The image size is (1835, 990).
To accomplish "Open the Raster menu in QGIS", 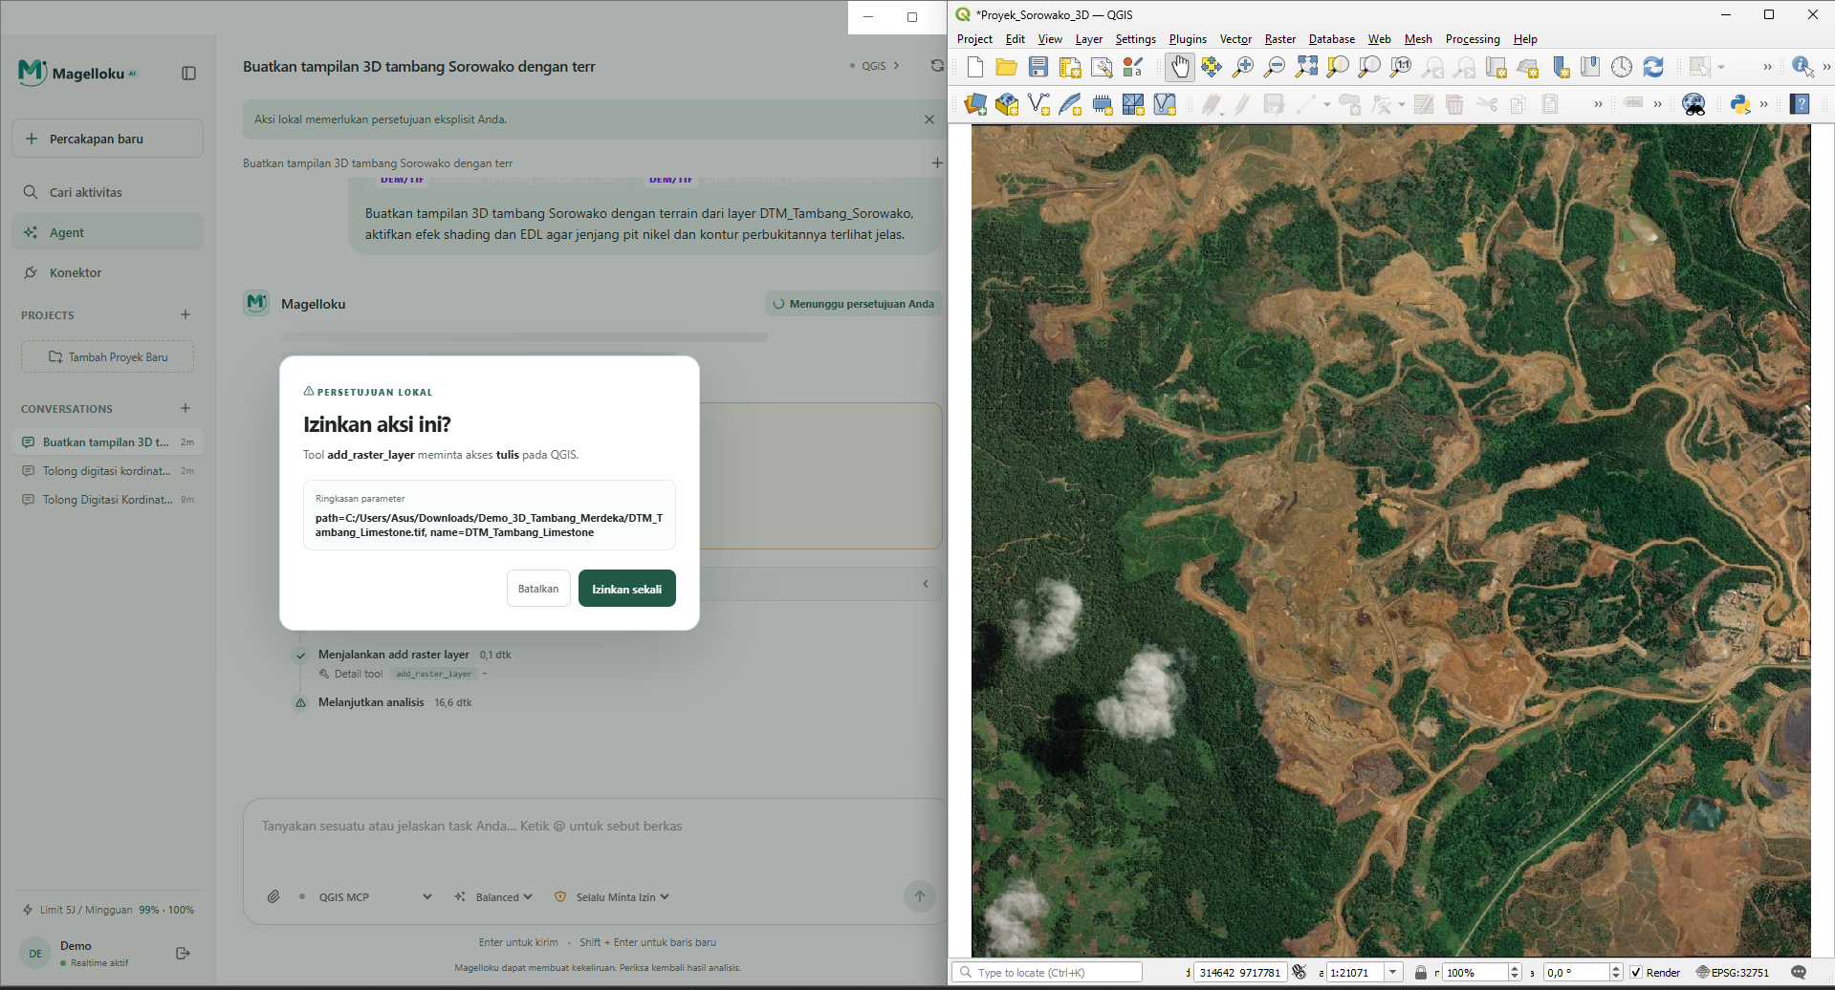I will [x=1279, y=39].
